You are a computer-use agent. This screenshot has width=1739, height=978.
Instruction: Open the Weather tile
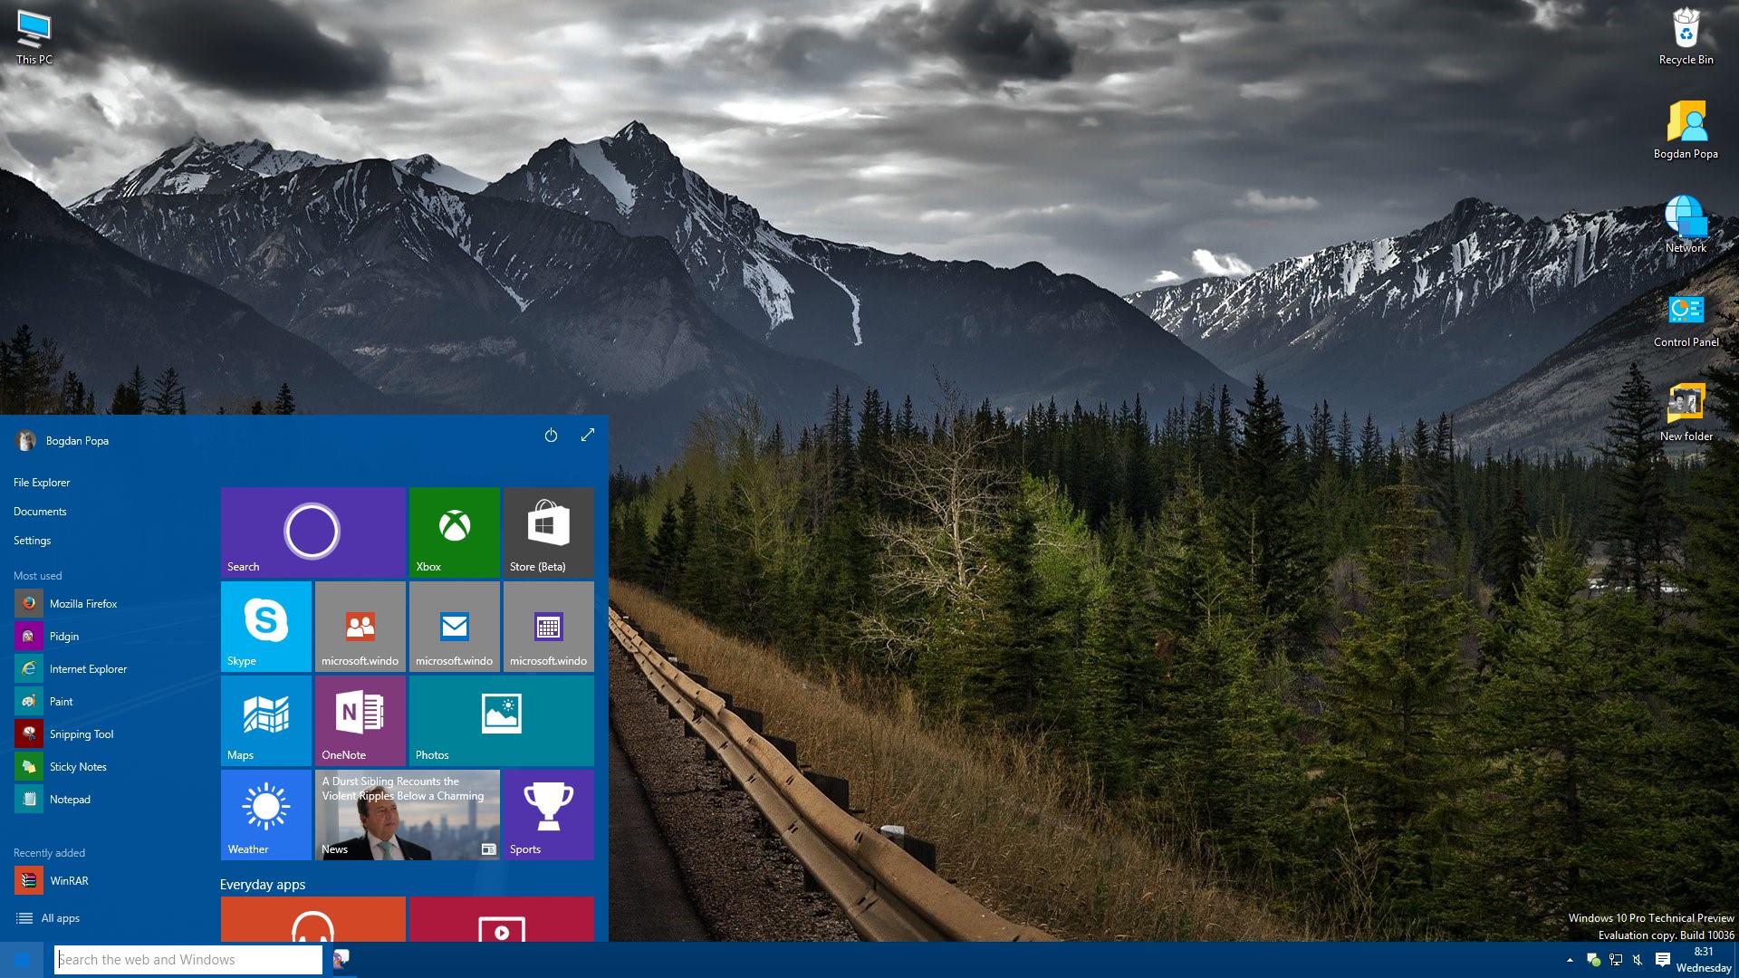[265, 814]
